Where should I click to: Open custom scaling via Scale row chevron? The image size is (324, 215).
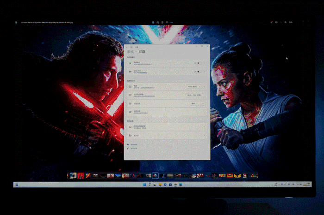point(205,87)
